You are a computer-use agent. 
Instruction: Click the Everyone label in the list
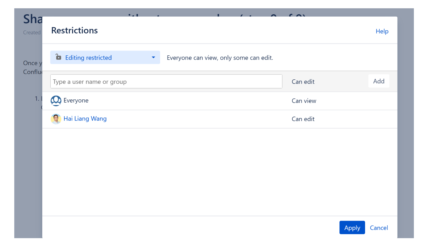(76, 101)
